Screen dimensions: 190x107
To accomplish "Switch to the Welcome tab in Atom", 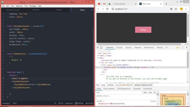I will (x=36, y=10).
